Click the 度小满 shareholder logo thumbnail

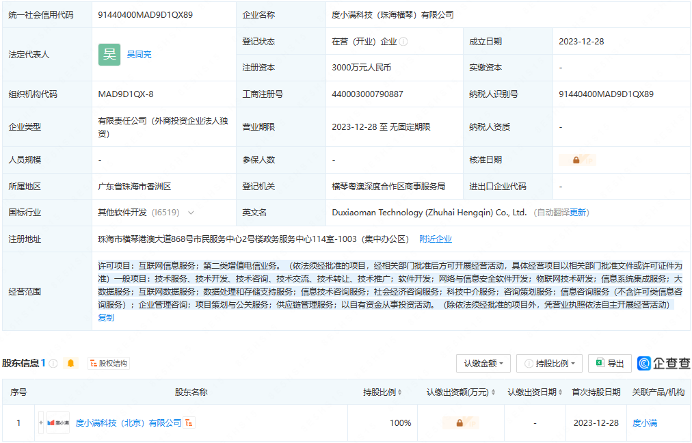(x=58, y=422)
